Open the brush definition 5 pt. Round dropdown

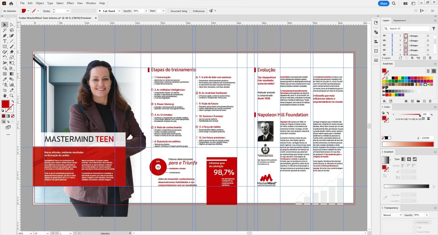(x=119, y=11)
